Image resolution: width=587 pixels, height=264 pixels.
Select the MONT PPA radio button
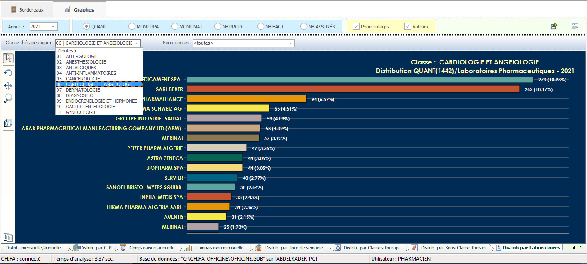[132, 27]
